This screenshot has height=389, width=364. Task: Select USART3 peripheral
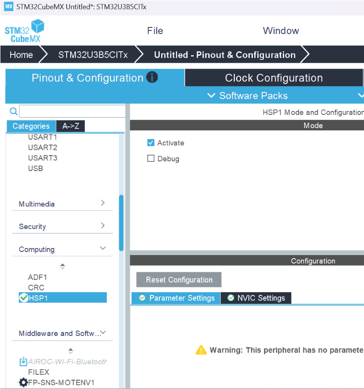[x=43, y=158]
